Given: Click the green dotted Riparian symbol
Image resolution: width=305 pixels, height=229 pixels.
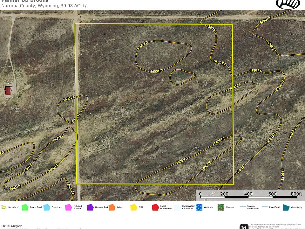Looking at the screenshot, I should click(x=221, y=207).
